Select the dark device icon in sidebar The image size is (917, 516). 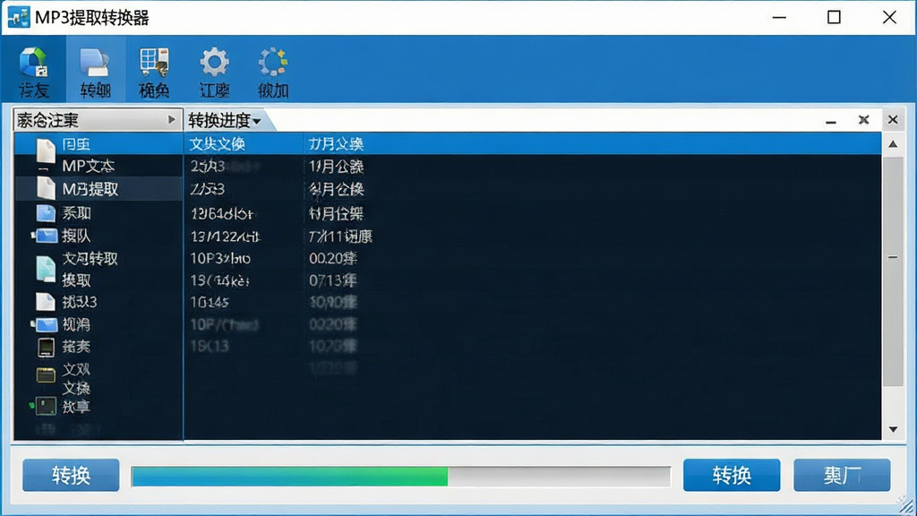(x=46, y=347)
